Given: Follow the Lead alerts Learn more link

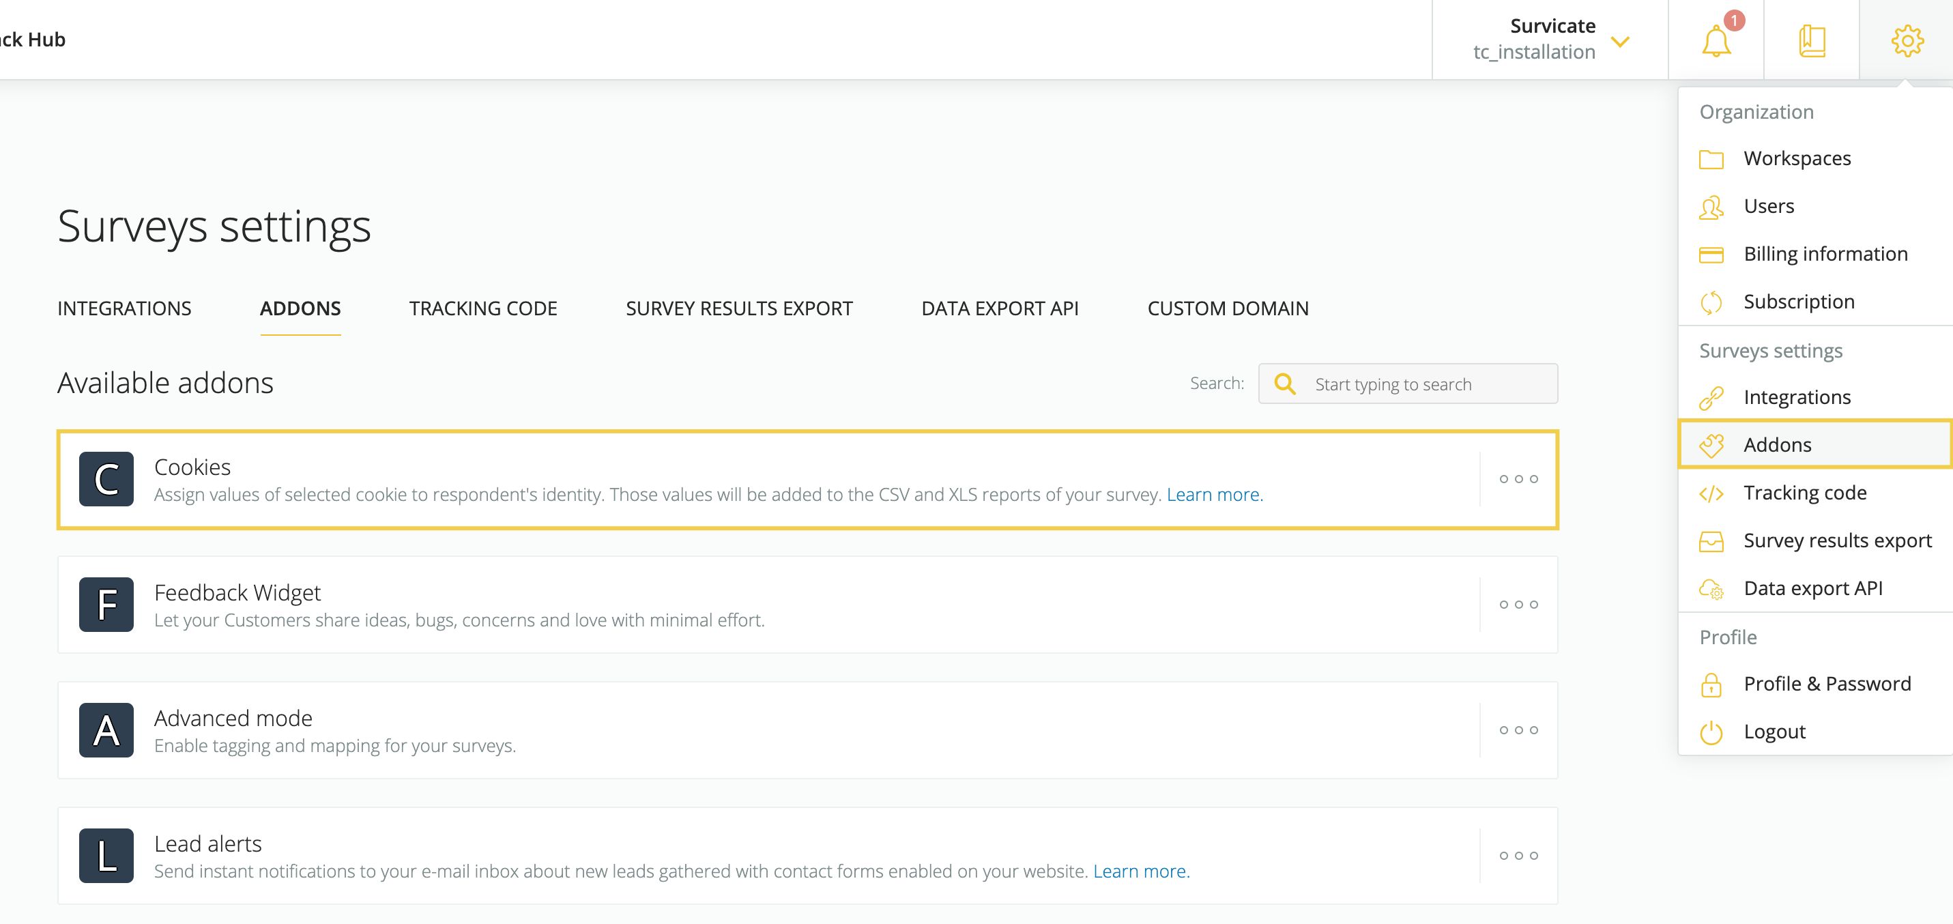Looking at the screenshot, I should [x=1140, y=871].
